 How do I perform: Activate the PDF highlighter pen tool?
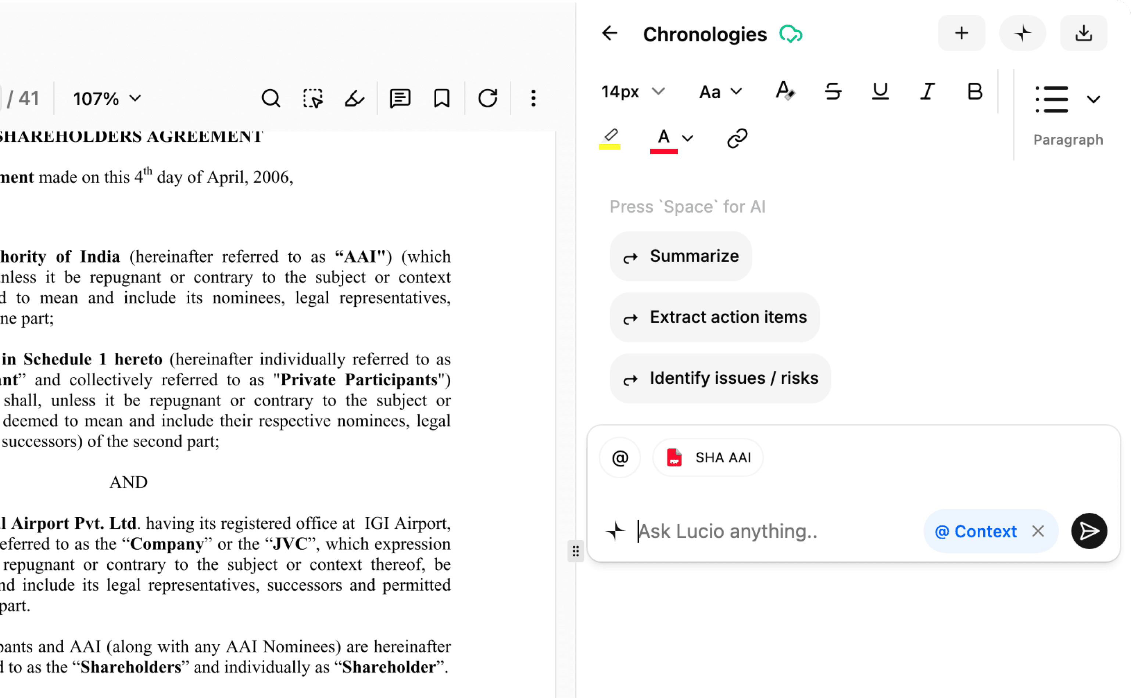pyautogui.click(x=354, y=98)
